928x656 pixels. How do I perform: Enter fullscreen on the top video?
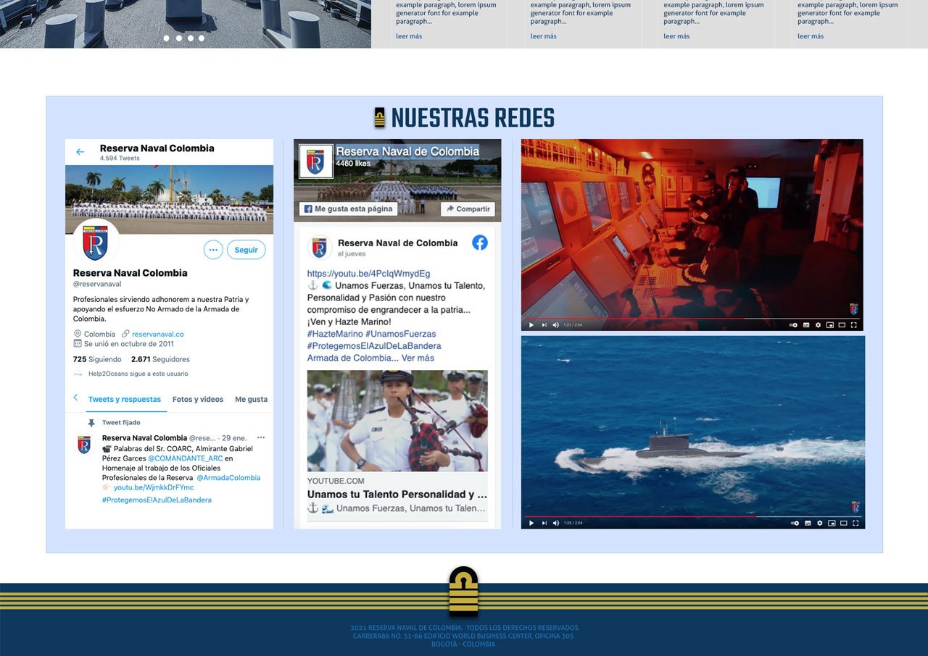pyautogui.click(x=853, y=325)
